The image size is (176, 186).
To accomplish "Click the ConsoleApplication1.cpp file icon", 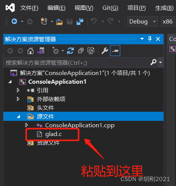I will (39, 125).
